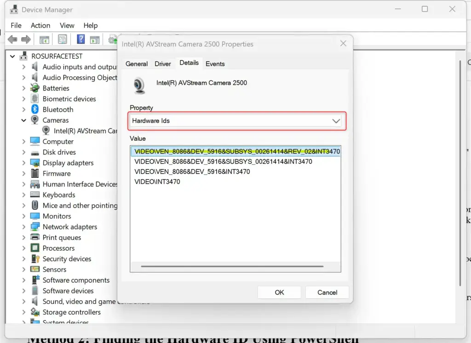471x343 pixels.
Task: Expand the Sensors category chevron
Action: point(24,269)
